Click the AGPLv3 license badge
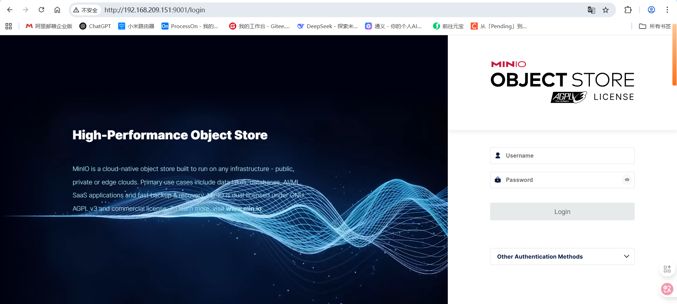This screenshot has height=304, width=677. 569,97
